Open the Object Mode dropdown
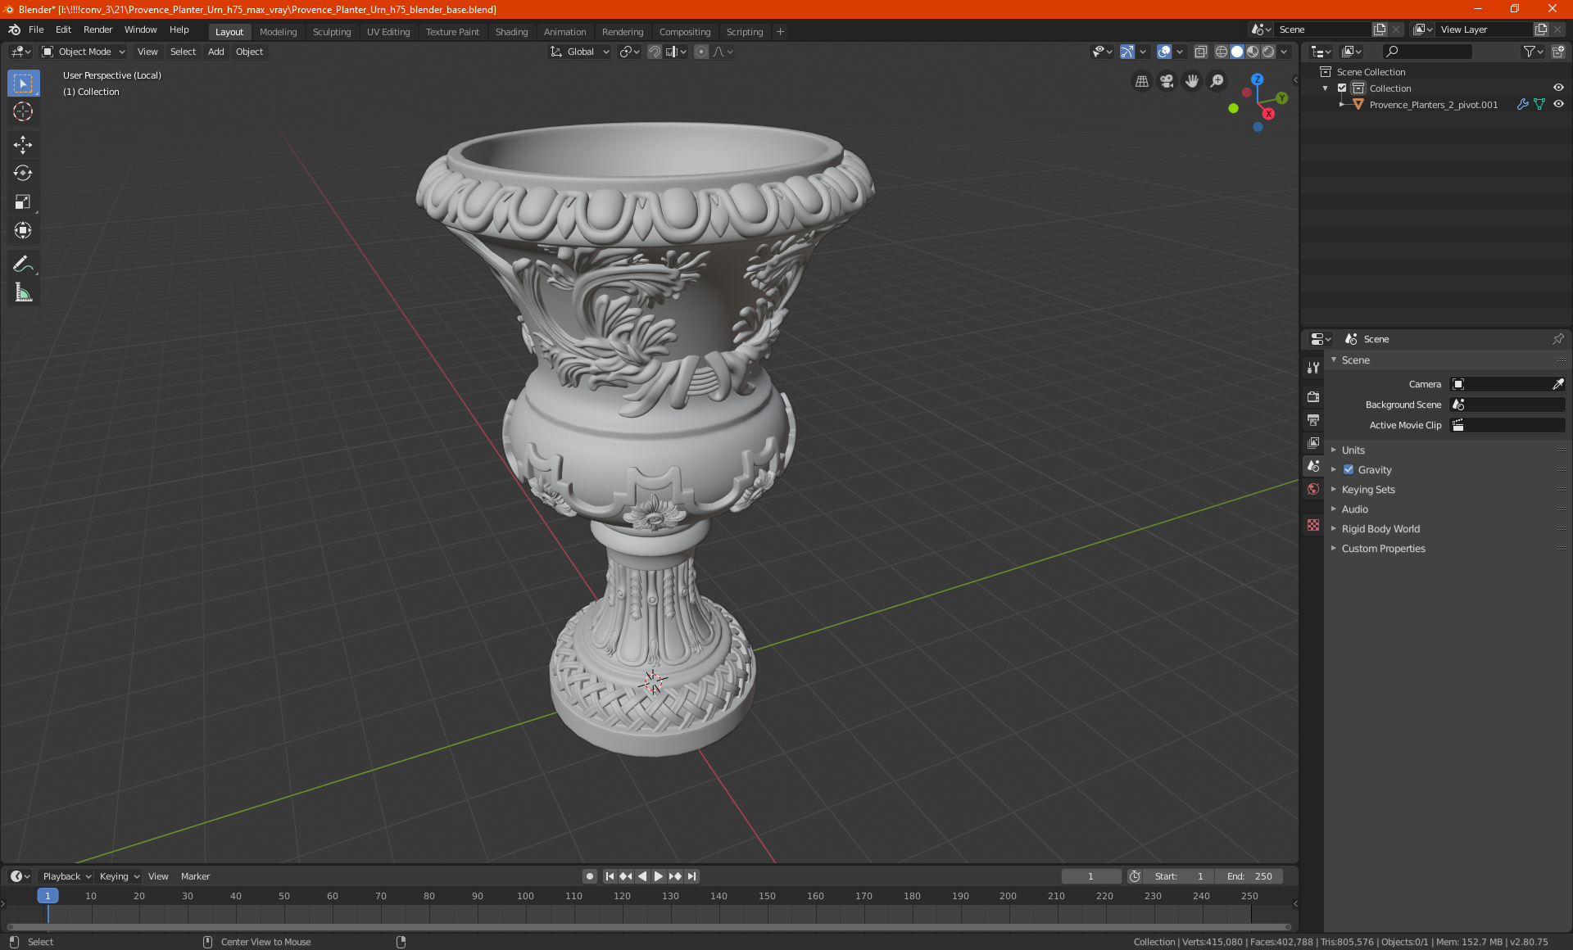The image size is (1573, 950). [x=84, y=52]
